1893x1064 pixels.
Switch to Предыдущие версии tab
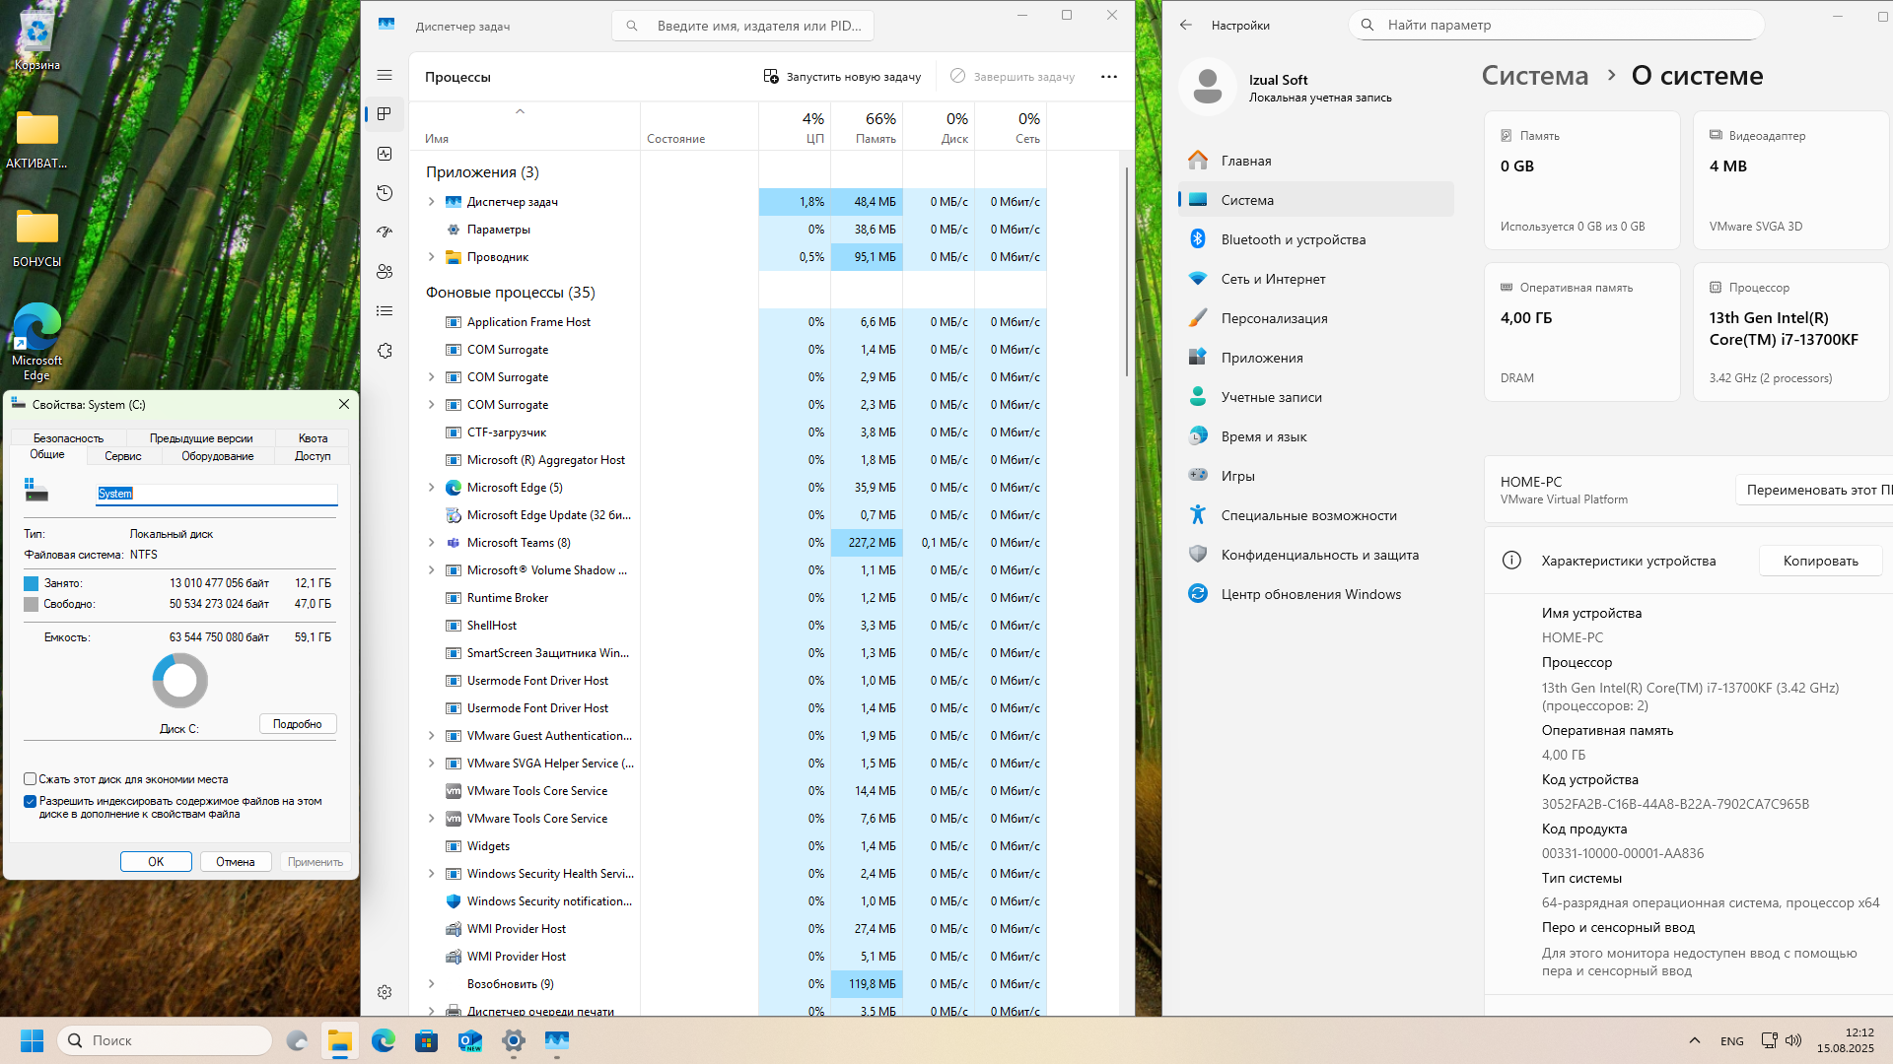[x=201, y=438]
